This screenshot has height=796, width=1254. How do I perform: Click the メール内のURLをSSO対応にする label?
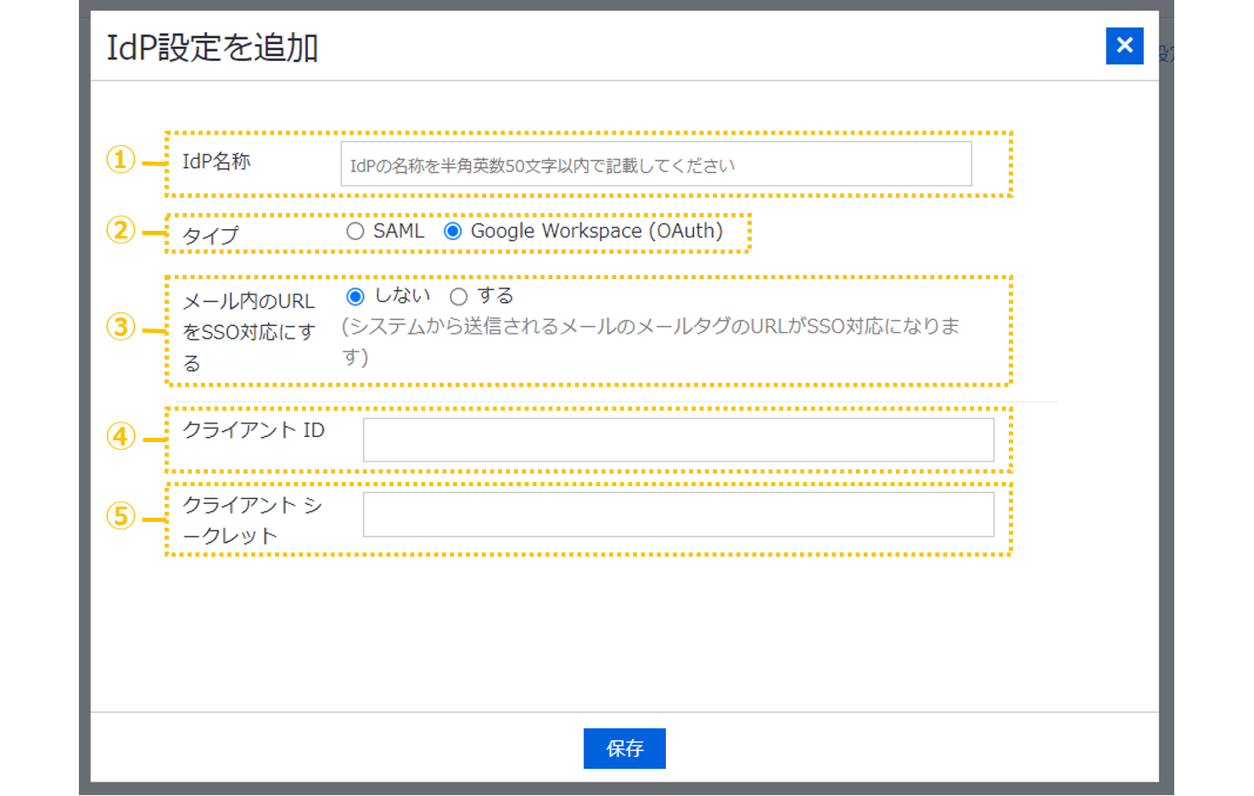tap(249, 332)
